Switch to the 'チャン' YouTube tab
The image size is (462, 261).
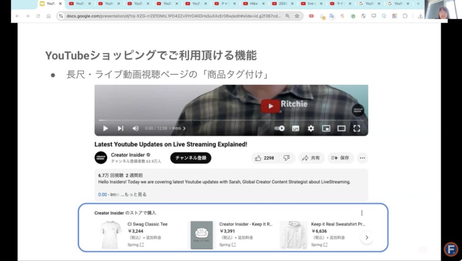tap(225, 4)
